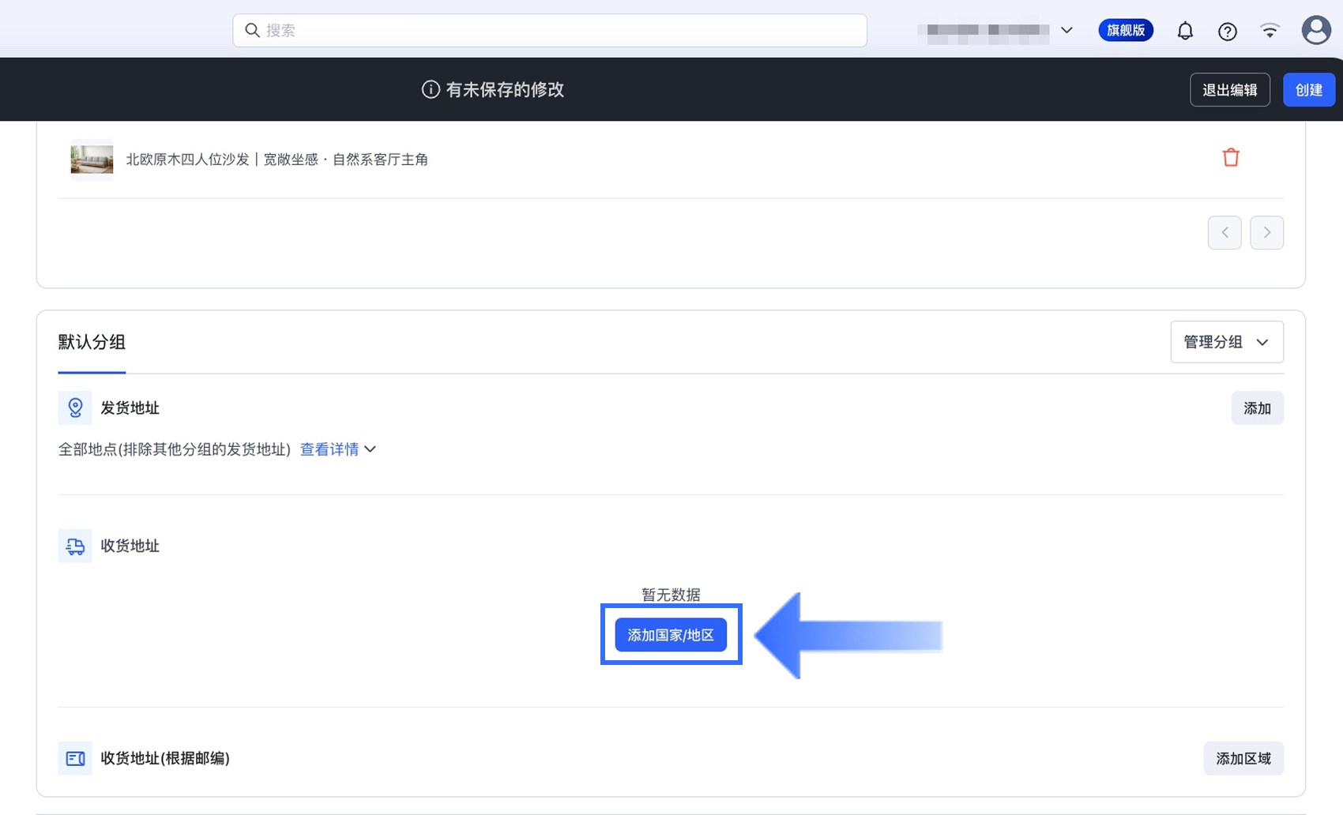The height and width of the screenshot is (815, 1343).
Task: Click the 收货地址(根据邮编) heading
Action: pos(165,758)
